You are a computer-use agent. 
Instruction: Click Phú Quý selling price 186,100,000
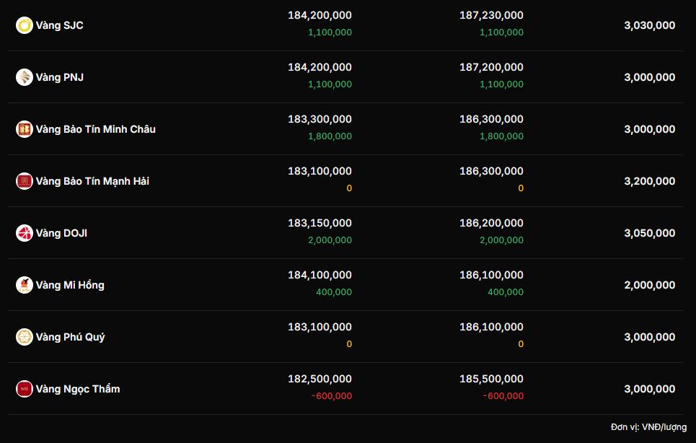click(491, 327)
